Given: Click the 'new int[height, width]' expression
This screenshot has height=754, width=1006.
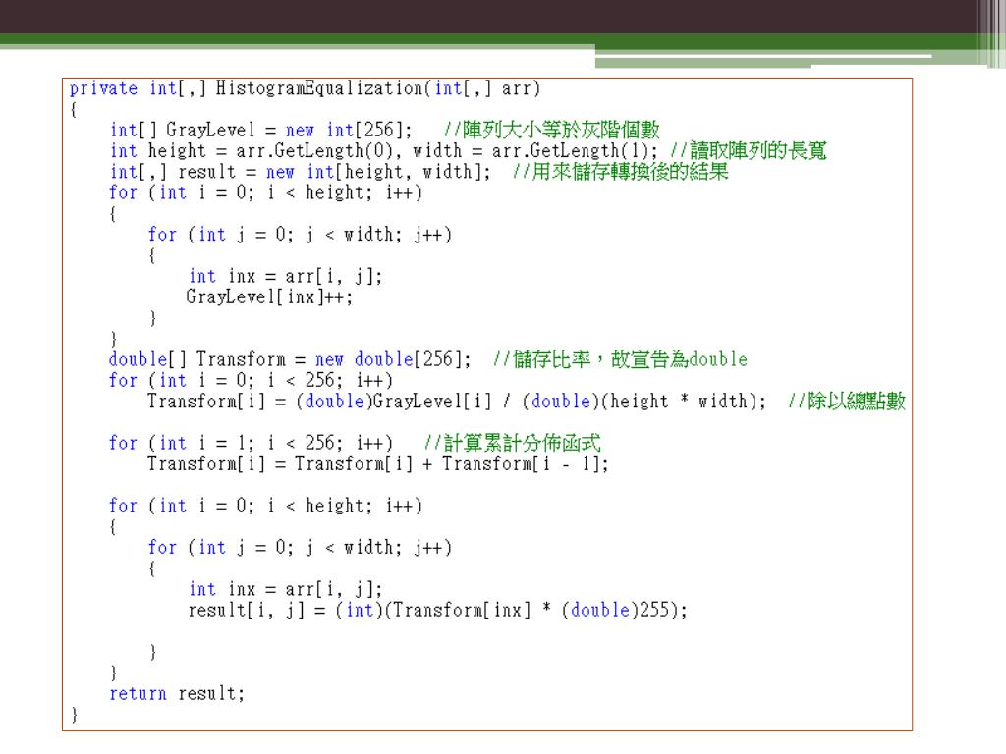Looking at the screenshot, I should pos(372,172).
